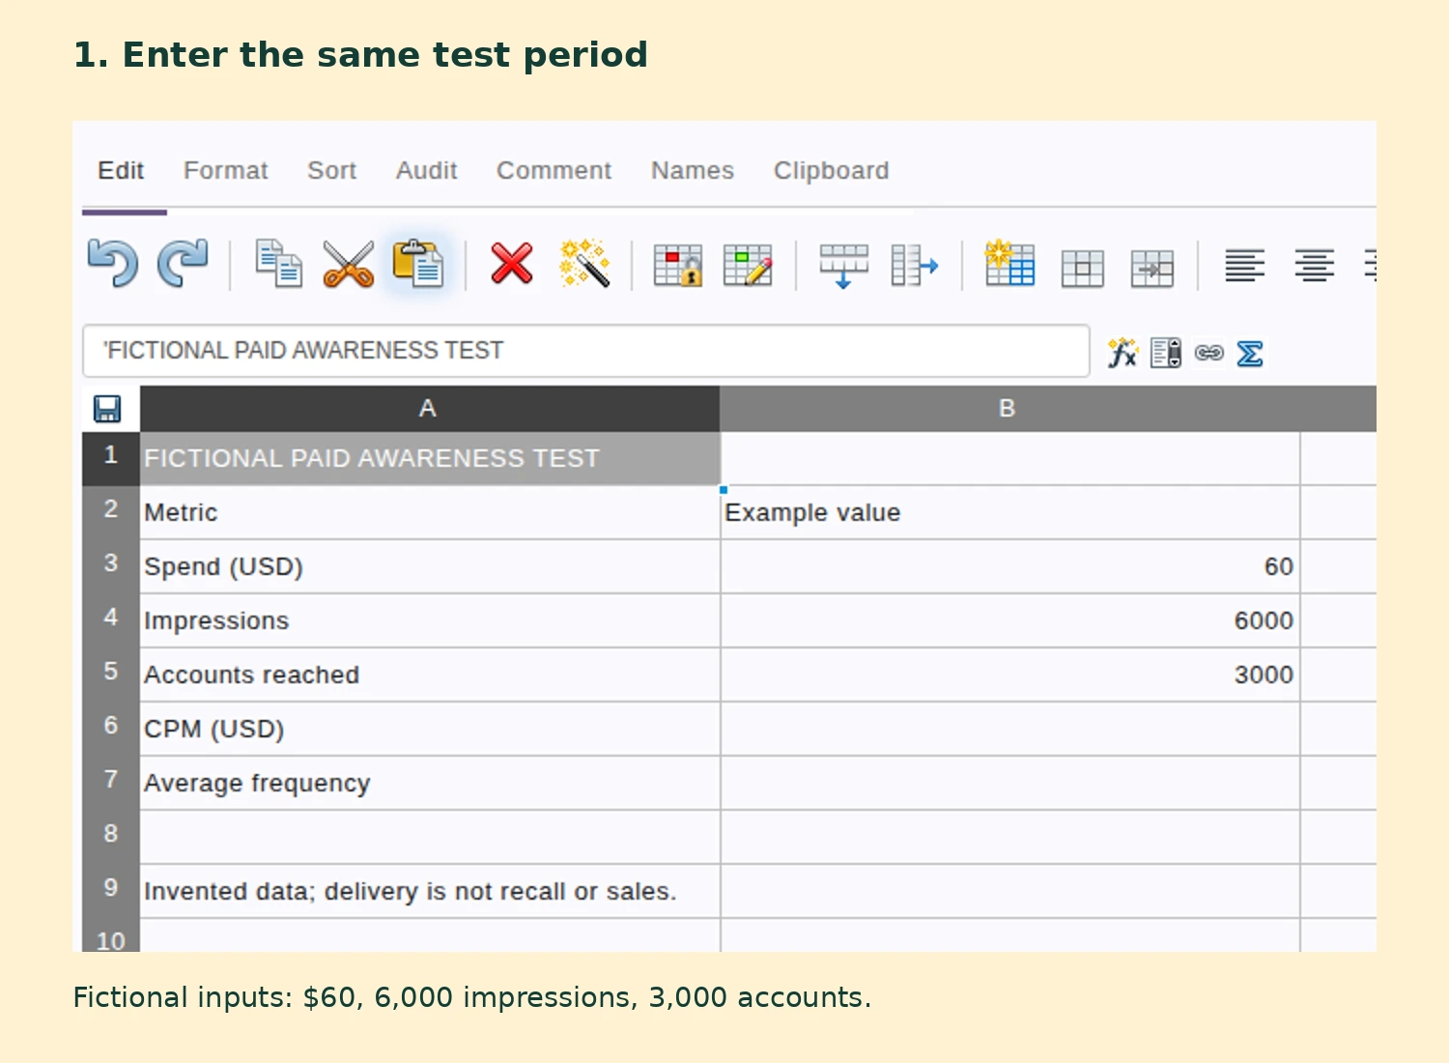1449x1063 pixels.
Task: Open the multi-line input box icon
Action: coord(1166,353)
